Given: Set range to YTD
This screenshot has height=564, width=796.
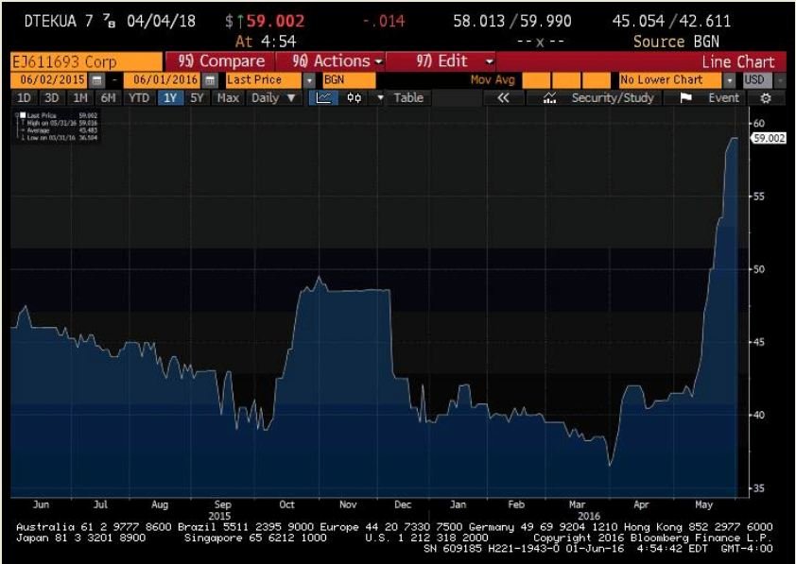Looking at the screenshot, I should (x=140, y=98).
